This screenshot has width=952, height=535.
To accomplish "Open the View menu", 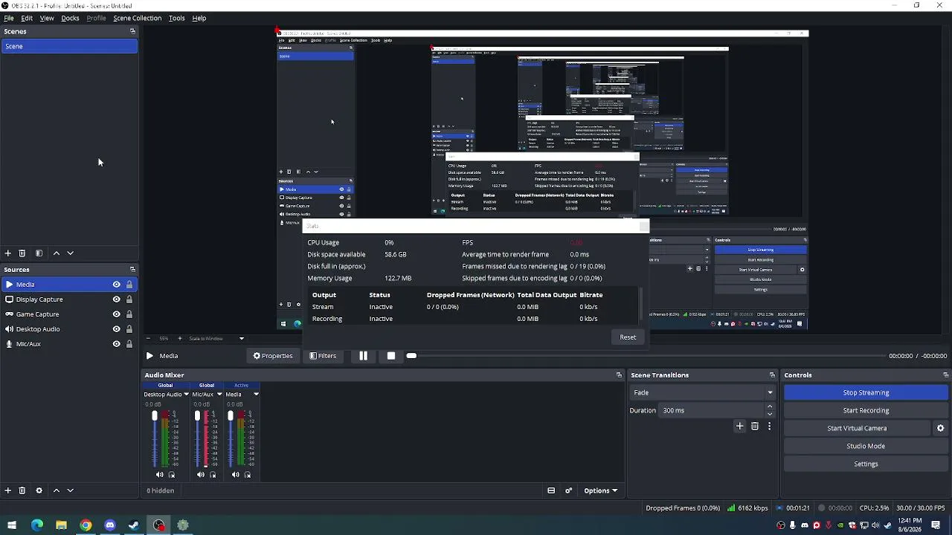I will coord(47,18).
